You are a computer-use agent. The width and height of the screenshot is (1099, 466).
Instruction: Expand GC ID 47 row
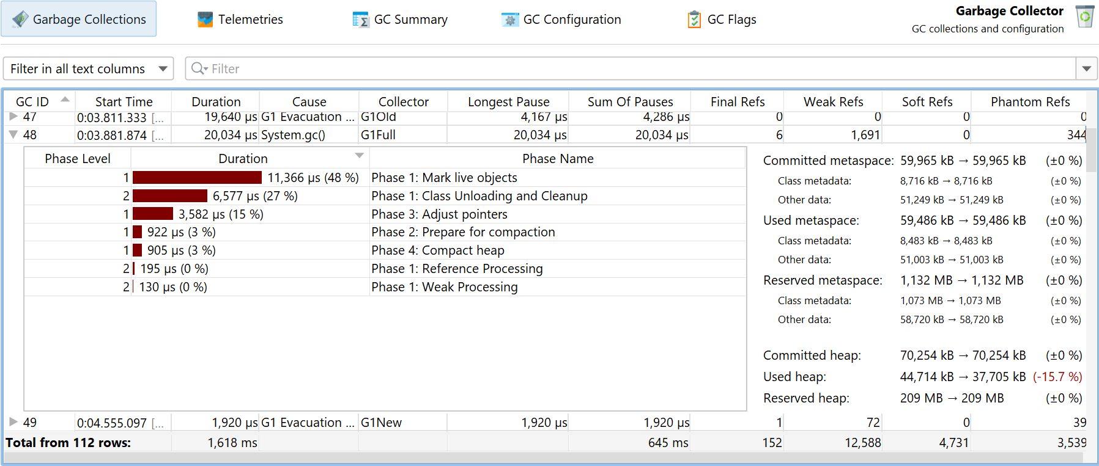[13, 116]
